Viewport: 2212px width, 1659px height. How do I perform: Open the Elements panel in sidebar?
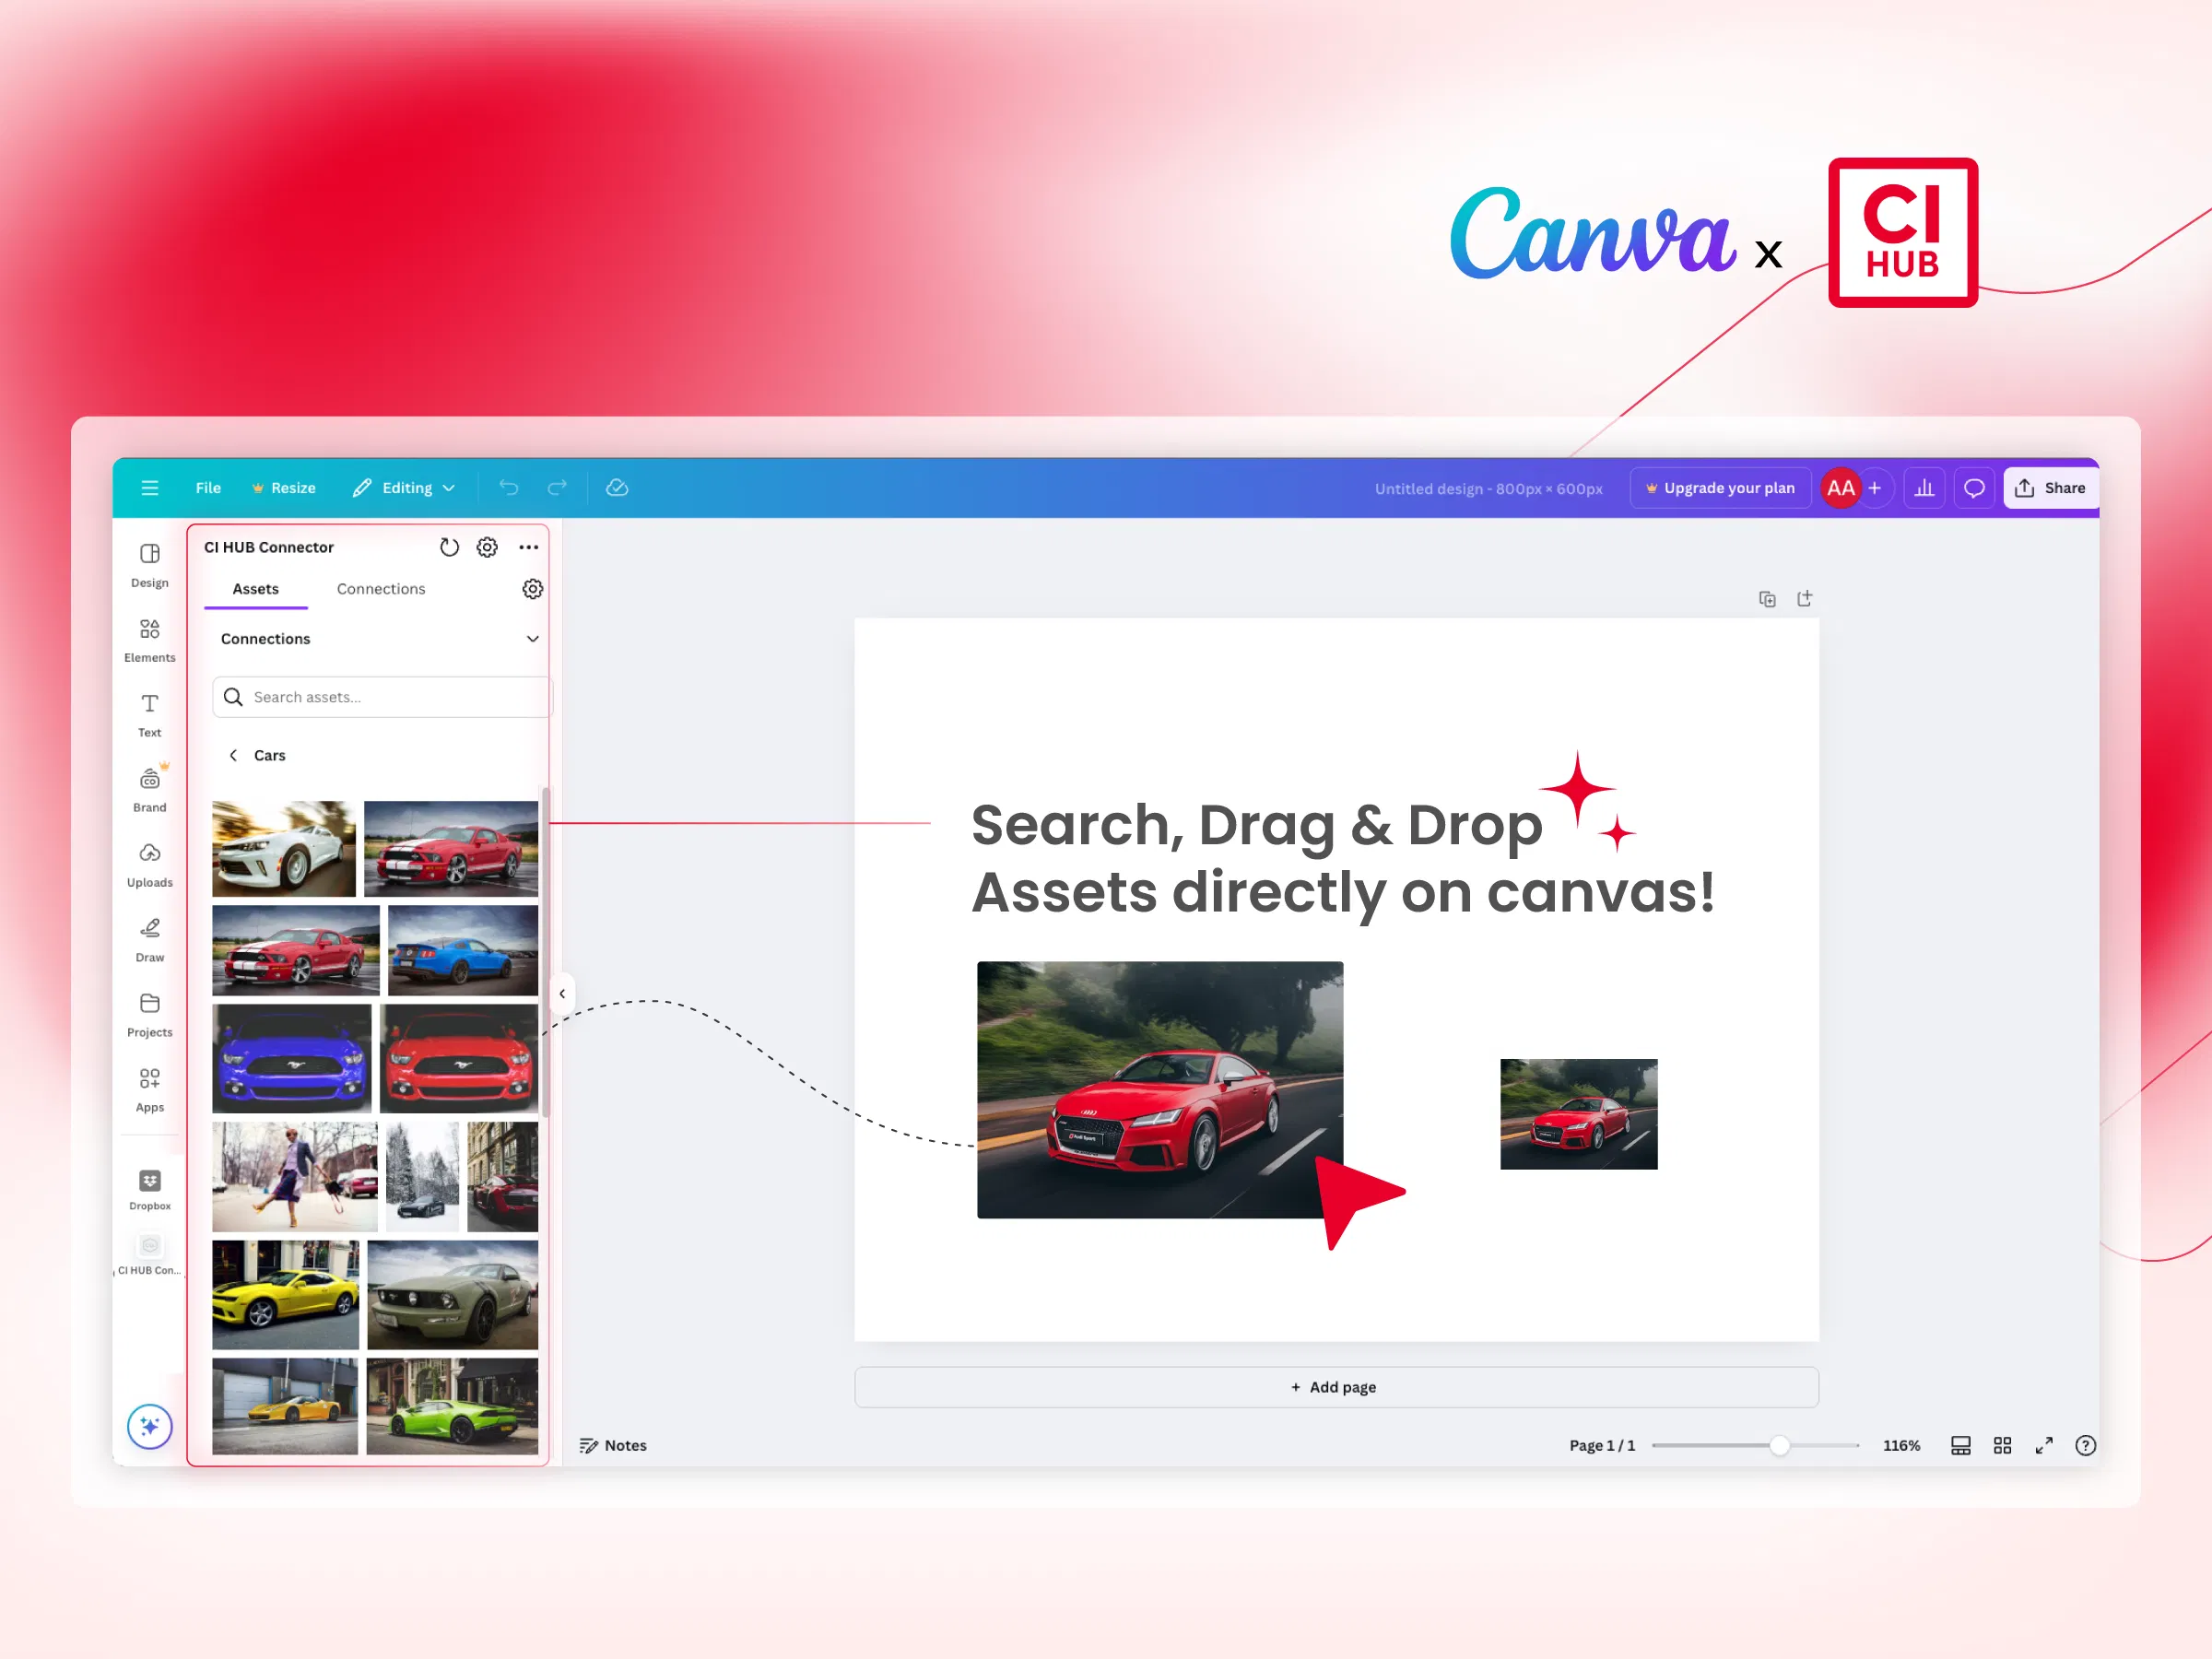[x=149, y=640]
